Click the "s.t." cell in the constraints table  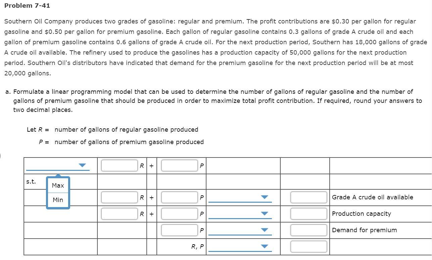tap(30, 181)
